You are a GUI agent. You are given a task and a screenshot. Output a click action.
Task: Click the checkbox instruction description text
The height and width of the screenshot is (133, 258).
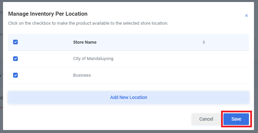(x=88, y=23)
